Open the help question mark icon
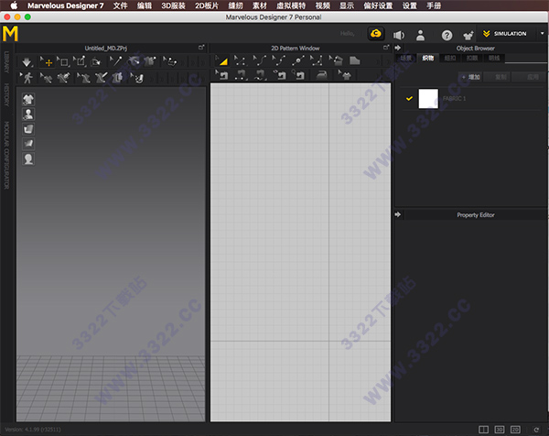This screenshot has width=549, height=436. (x=447, y=35)
